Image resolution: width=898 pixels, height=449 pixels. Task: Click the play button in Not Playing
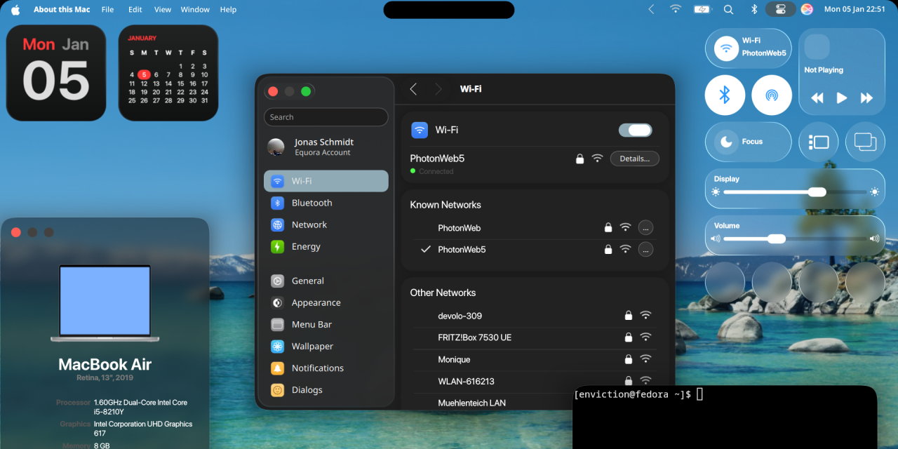click(x=842, y=98)
